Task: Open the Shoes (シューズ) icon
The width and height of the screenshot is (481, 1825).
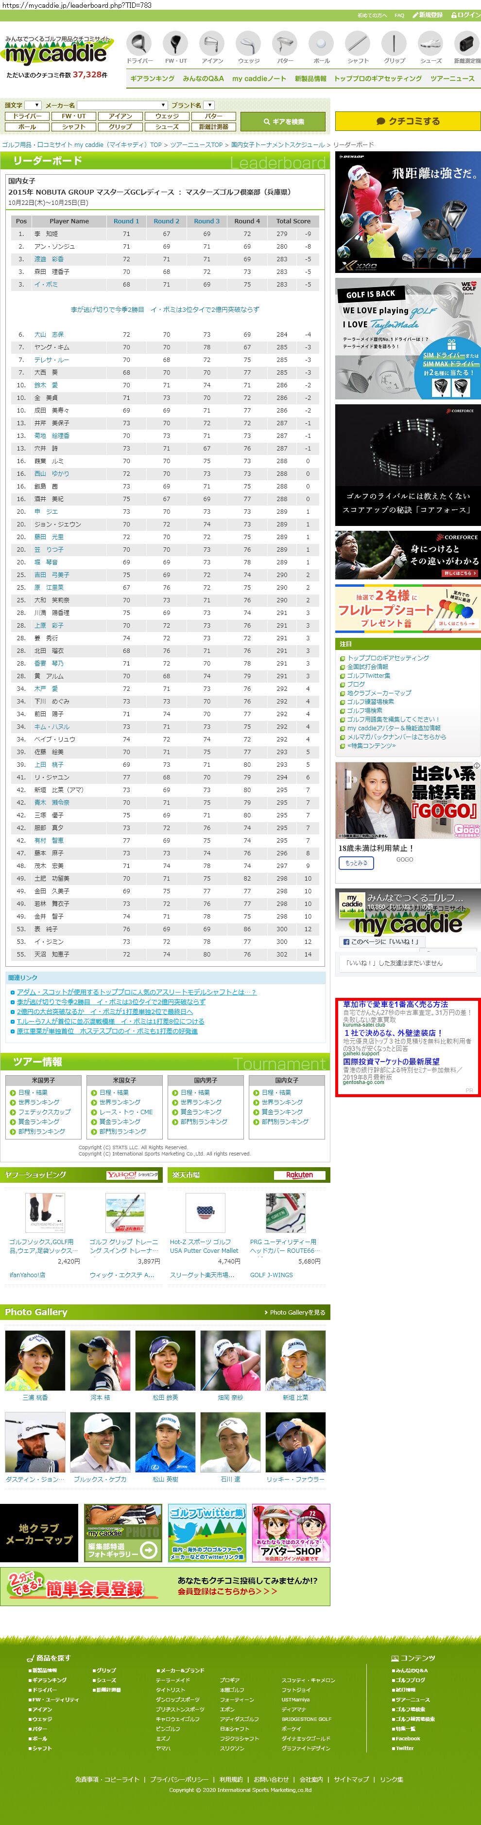Action: 431,44
